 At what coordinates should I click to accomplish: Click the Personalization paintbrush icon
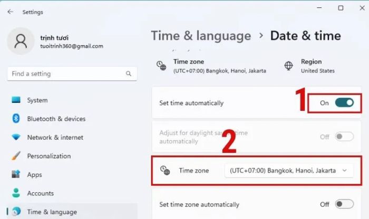16,155
